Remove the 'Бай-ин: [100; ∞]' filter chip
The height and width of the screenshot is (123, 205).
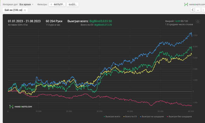(x=25, y=10)
